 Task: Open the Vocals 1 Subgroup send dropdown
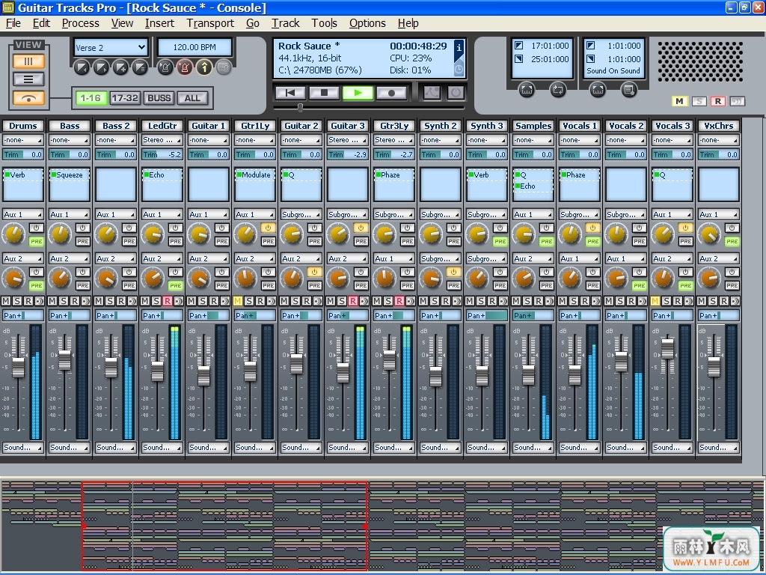click(580, 215)
